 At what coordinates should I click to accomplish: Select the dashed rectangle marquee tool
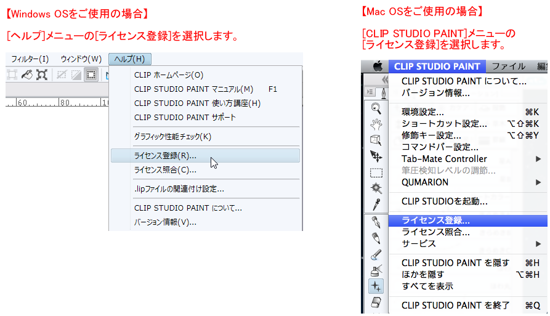tap(376, 172)
